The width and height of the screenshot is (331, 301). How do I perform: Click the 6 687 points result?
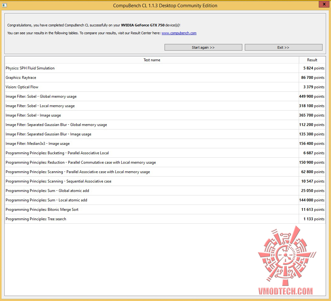314,153
